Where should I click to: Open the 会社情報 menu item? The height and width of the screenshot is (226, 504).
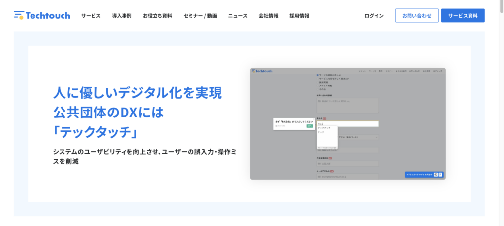(x=268, y=16)
